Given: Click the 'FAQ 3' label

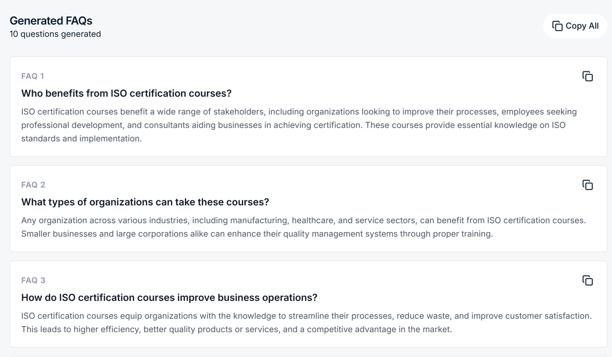Looking at the screenshot, I should pyautogui.click(x=33, y=280).
